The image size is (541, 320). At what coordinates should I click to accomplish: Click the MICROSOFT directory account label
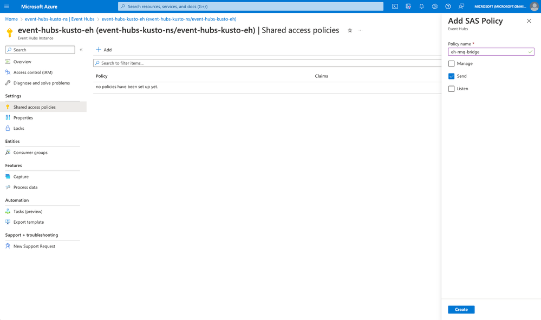[x=500, y=6]
